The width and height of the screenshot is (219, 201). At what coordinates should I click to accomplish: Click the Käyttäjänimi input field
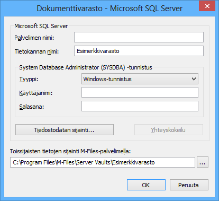coord(140,92)
